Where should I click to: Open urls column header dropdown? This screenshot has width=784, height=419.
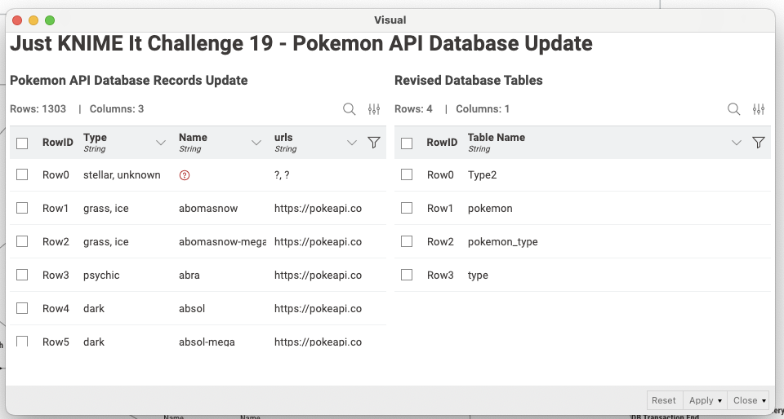pos(352,143)
